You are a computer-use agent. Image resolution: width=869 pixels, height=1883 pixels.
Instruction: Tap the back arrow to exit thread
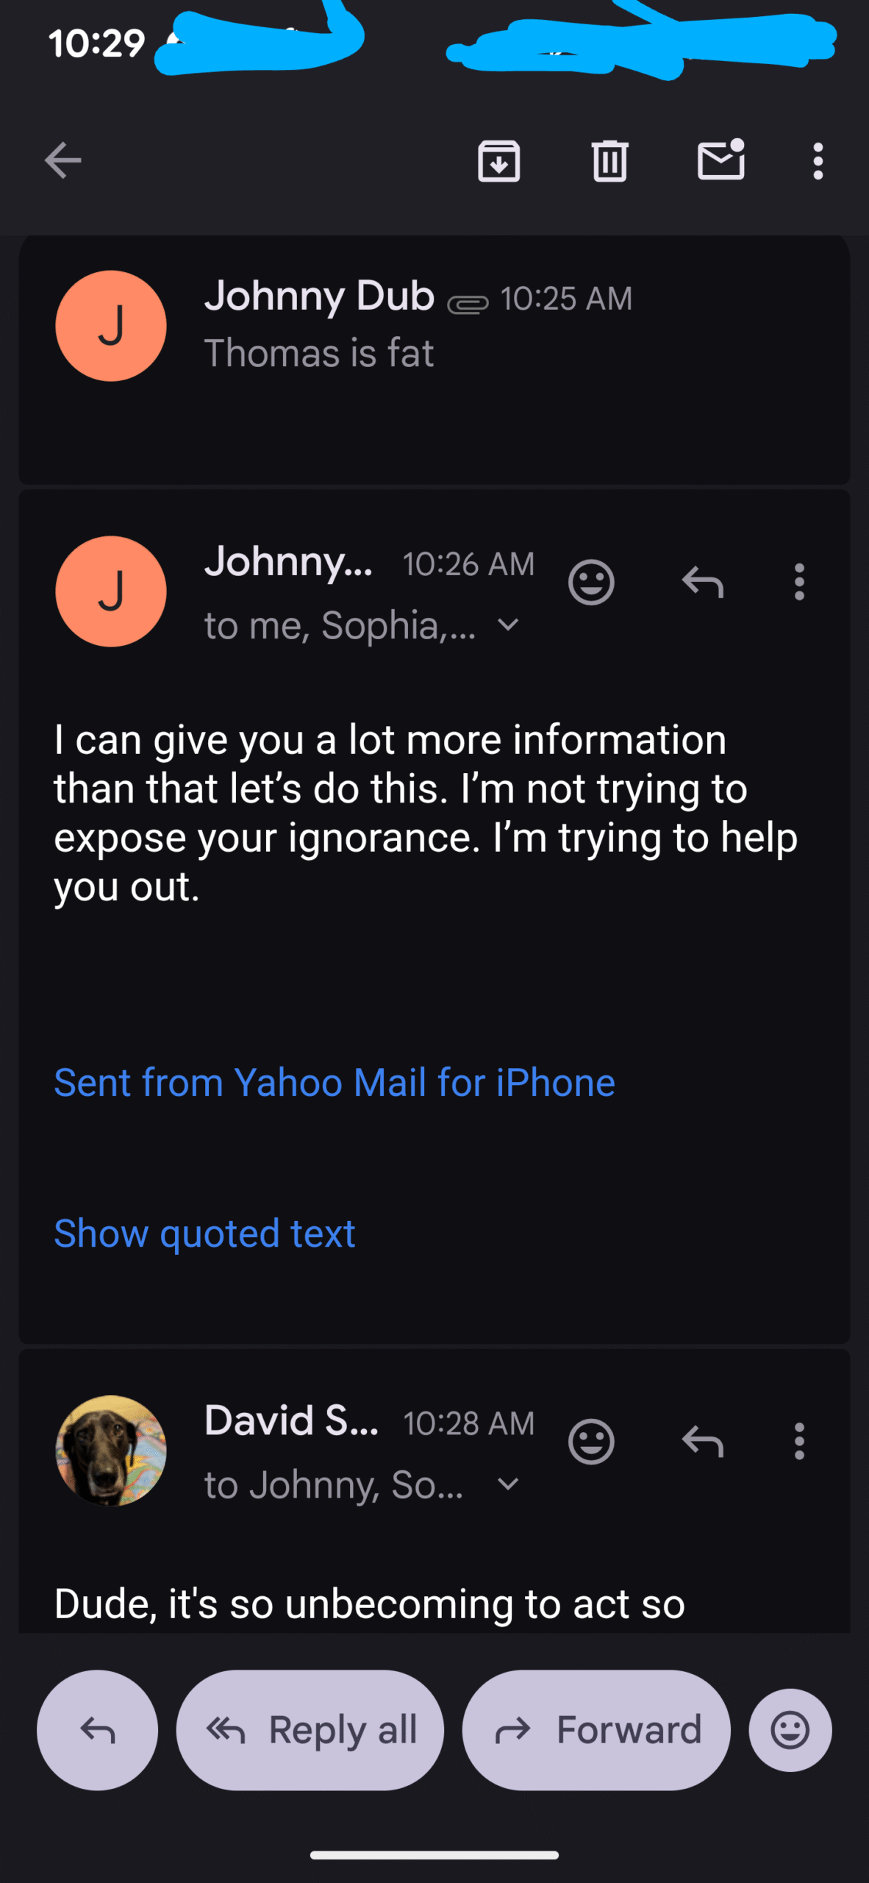coord(62,160)
